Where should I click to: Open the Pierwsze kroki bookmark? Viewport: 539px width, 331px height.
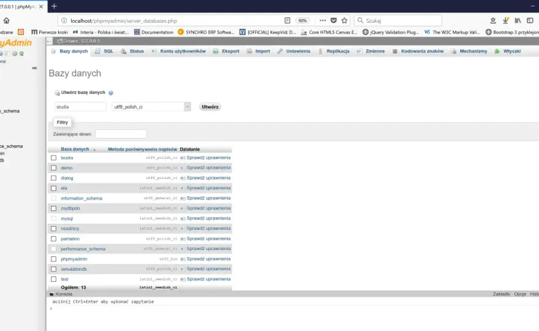50,32
